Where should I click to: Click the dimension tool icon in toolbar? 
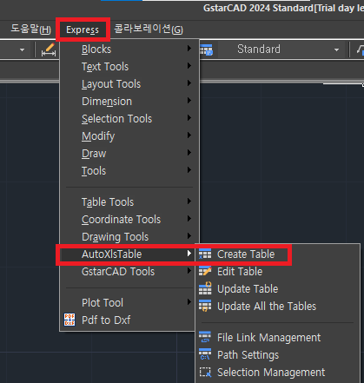pyautogui.click(x=49, y=50)
